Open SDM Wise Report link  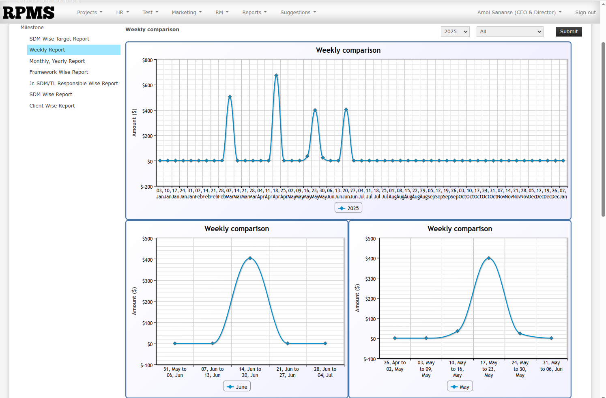point(51,95)
